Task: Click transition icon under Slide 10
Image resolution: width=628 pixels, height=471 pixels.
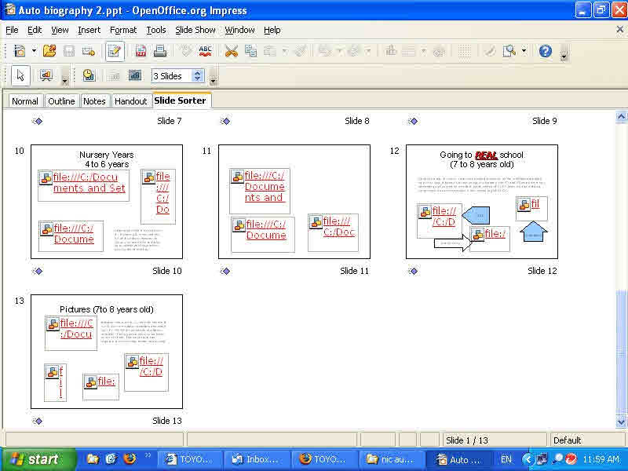Action: tap(38, 271)
